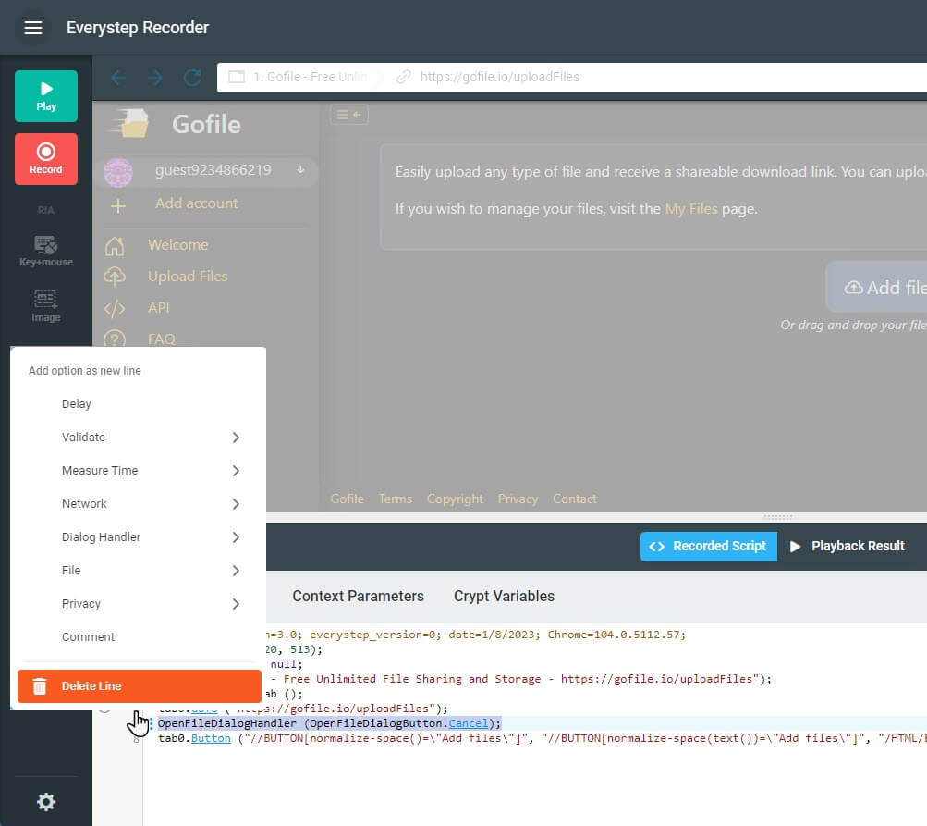Click the Button link in tab0 script line
Viewport: 927px width, 826px height.
(211, 738)
